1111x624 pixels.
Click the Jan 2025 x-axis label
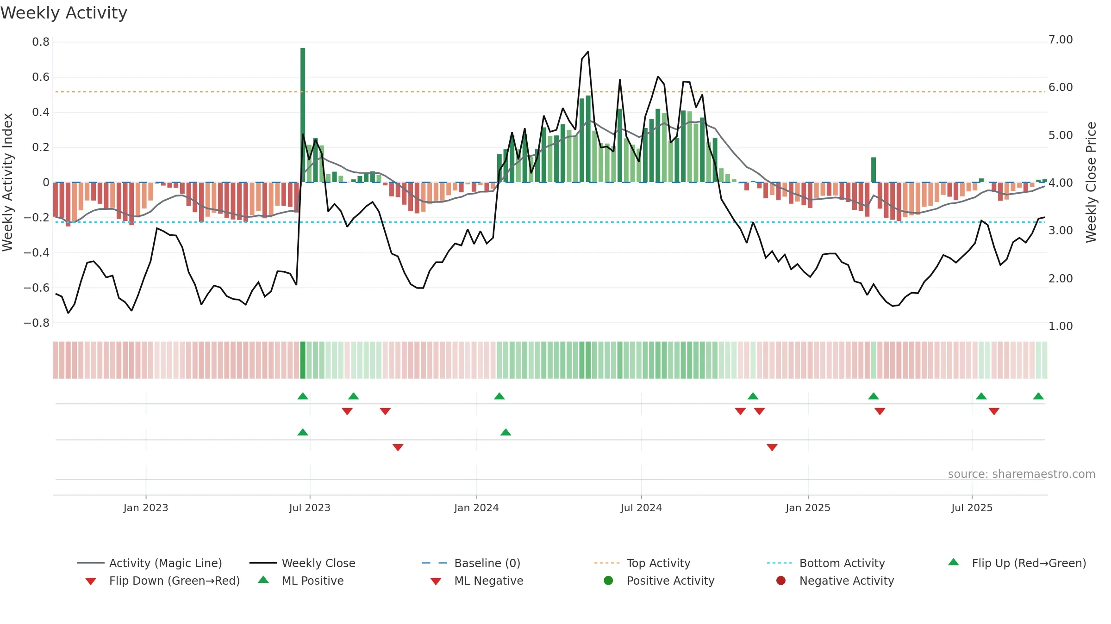(808, 508)
